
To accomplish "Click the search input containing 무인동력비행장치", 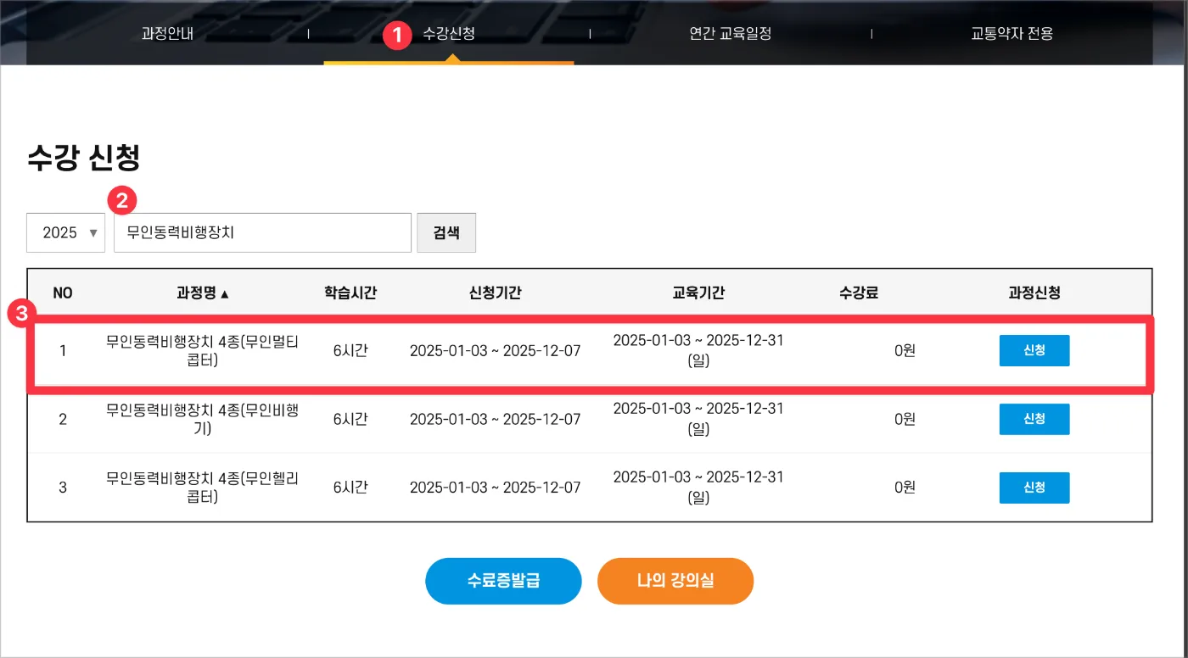I will tap(262, 232).
